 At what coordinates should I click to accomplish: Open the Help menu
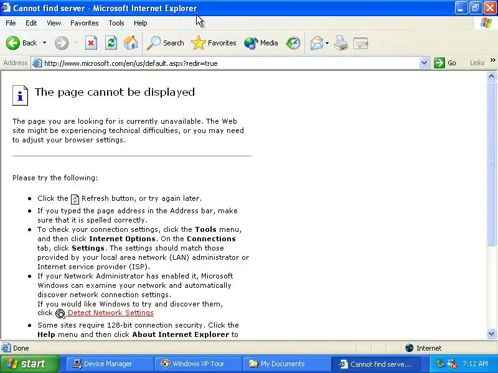pyautogui.click(x=141, y=23)
